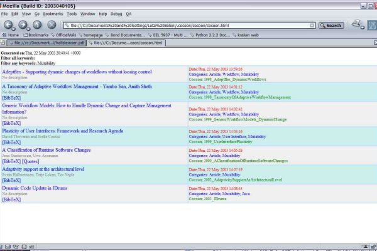Image resolution: width=377 pixels, height=251 pixels.
Task: Click in the URL address field
Action: [188, 26]
